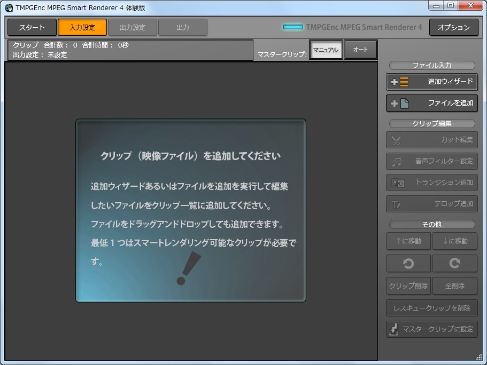Move clip up with ↑に移動
Screen dimensions: 487x365
coord(408,241)
